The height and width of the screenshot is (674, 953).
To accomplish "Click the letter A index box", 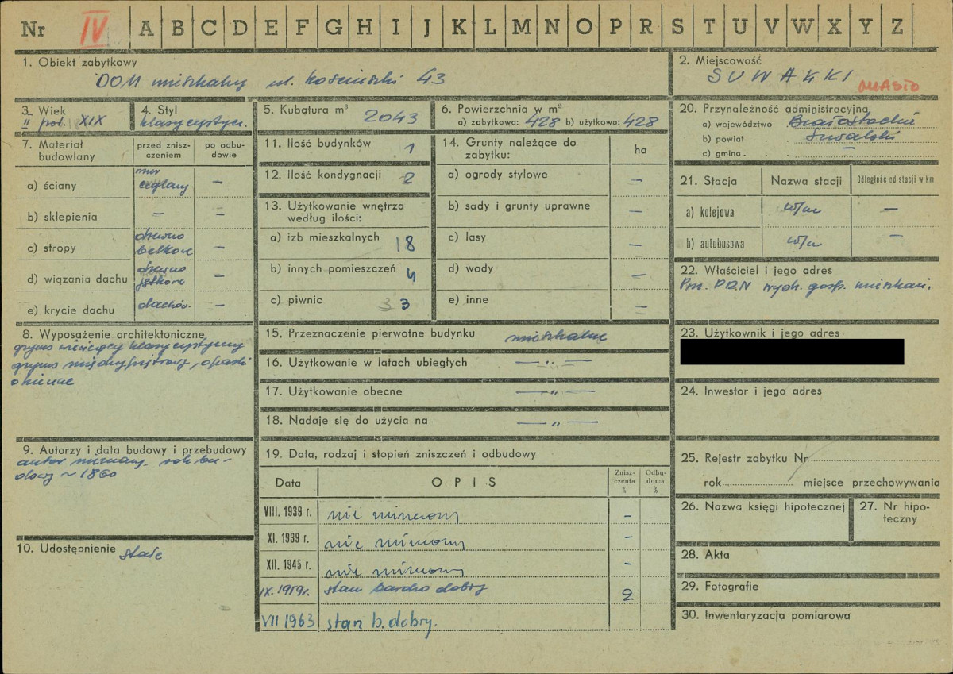I will pos(146,28).
